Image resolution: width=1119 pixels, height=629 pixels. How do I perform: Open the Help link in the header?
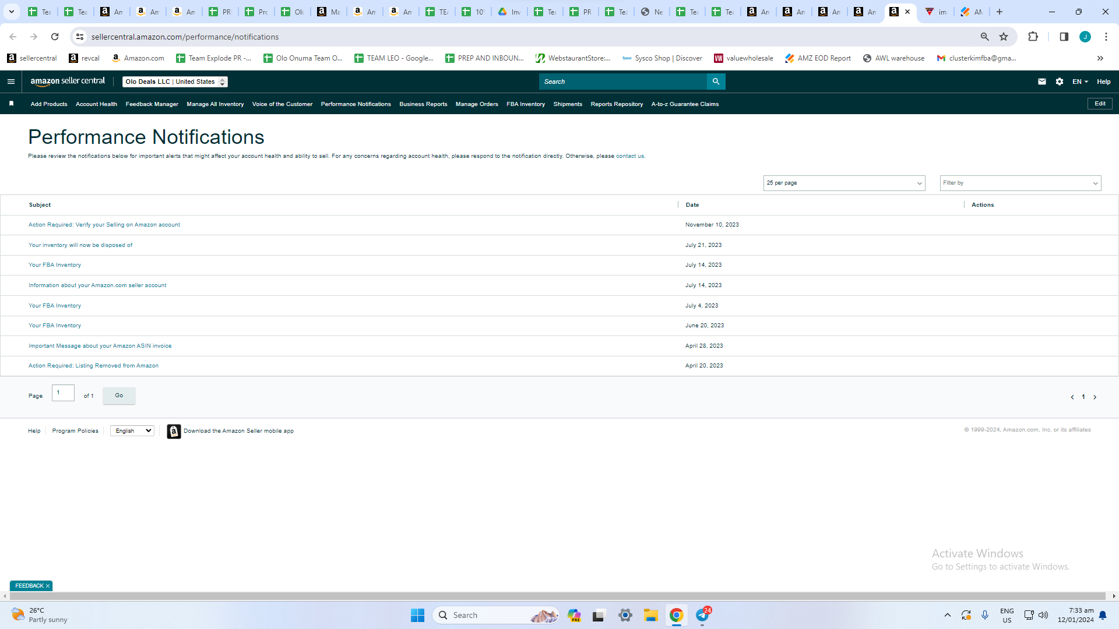(1103, 82)
